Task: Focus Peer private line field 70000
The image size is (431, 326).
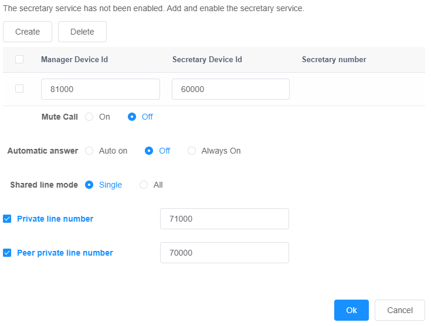Action: click(x=225, y=253)
